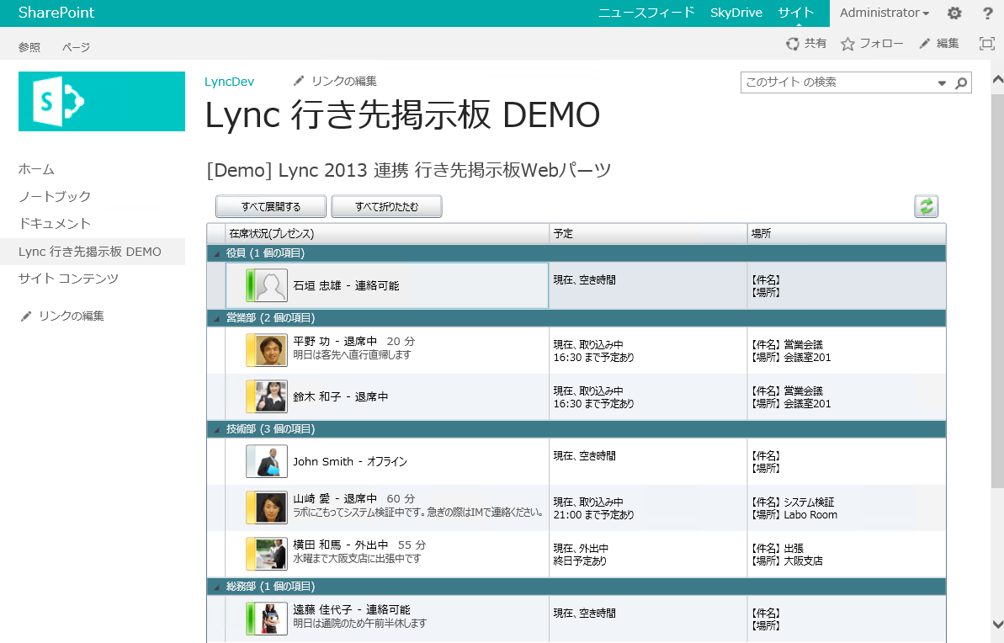Open the search scope dropdown arrow

point(942,83)
